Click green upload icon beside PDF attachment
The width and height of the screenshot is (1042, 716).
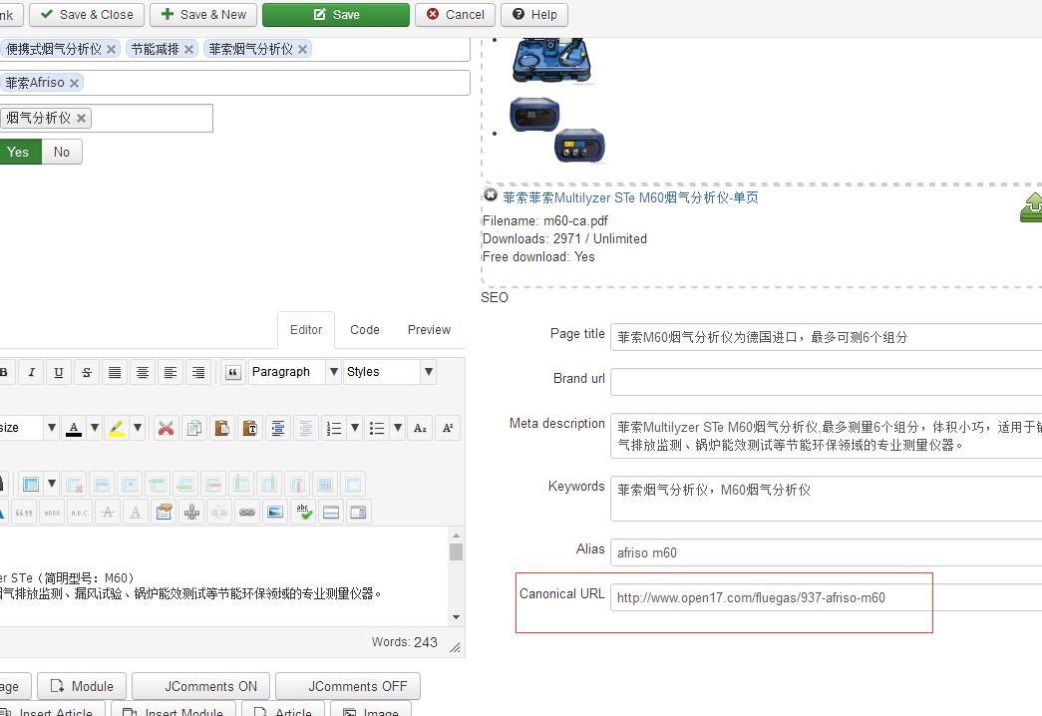(x=1032, y=207)
